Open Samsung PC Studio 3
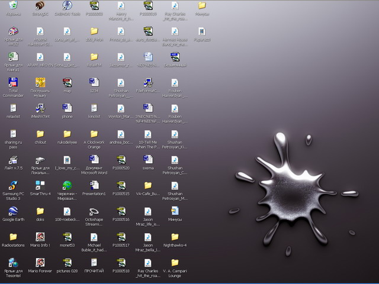Image resolution: width=379 pixels, height=284 pixels. 13,185
